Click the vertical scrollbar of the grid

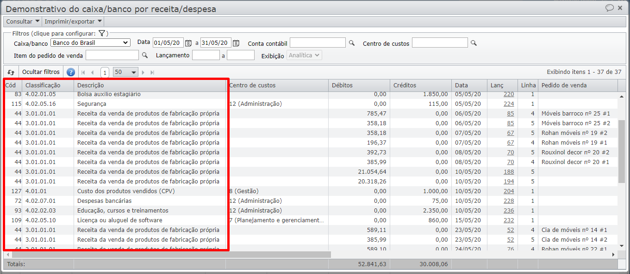(622, 152)
